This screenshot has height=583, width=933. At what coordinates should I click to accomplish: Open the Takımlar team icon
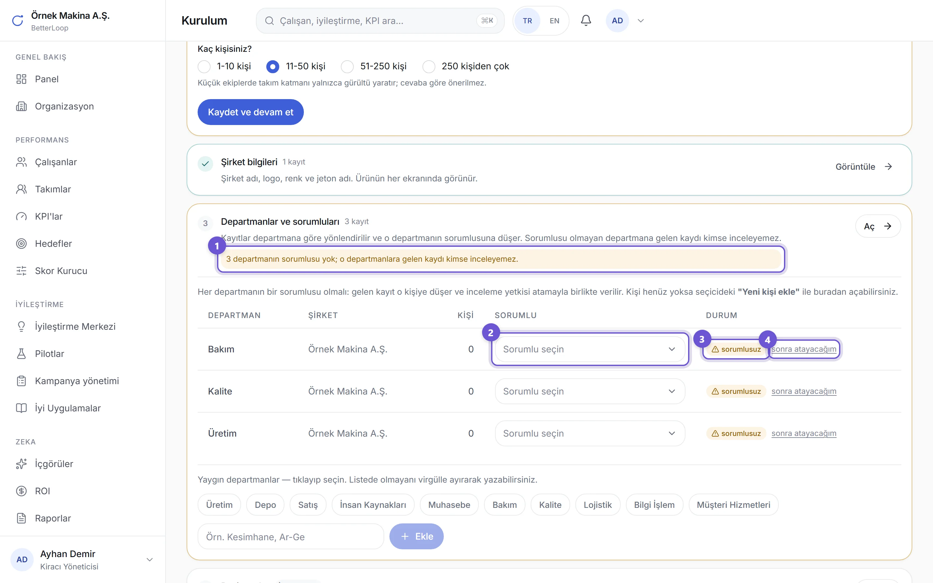pyautogui.click(x=21, y=189)
